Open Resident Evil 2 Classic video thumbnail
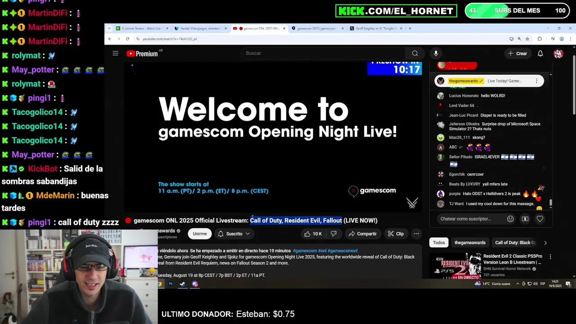Screen dimensions: 576x324 coord(454,265)
